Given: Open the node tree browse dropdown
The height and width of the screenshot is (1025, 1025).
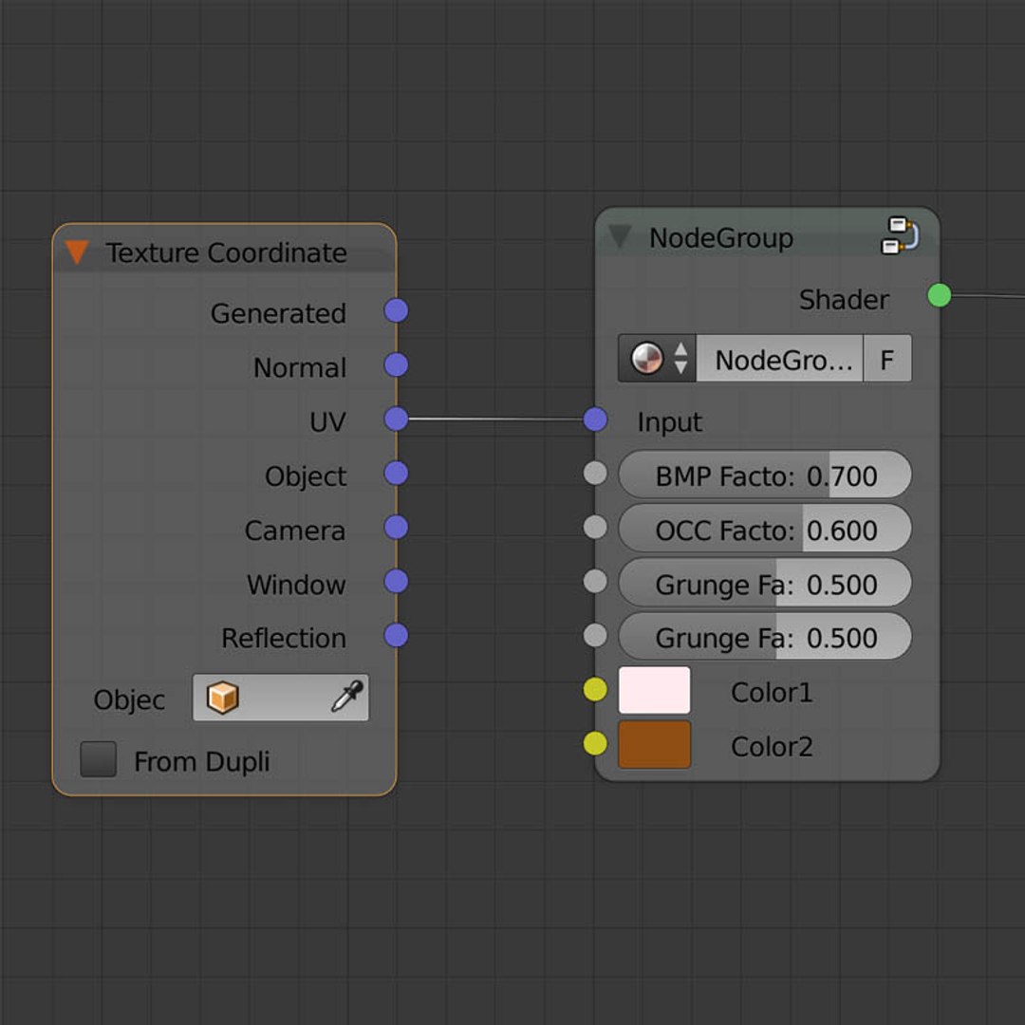Looking at the screenshot, I should 658,360.
